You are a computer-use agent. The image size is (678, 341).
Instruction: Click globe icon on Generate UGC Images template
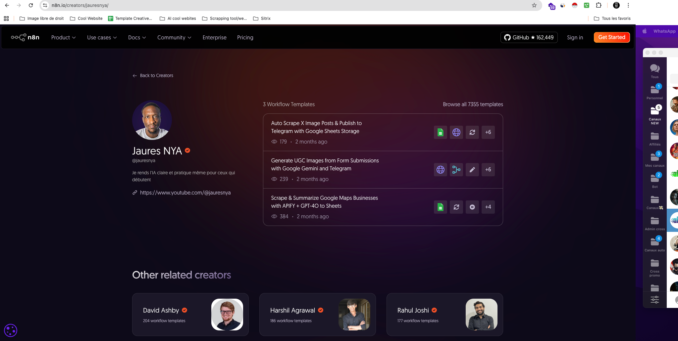pyautogui.click(x=441, y=170)
